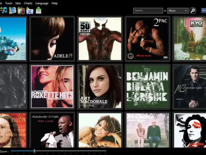Viewport: 206px width, 155px height.
Task: Select Benjamin Biolay A L'Origine cover
Action: [148, 87]
